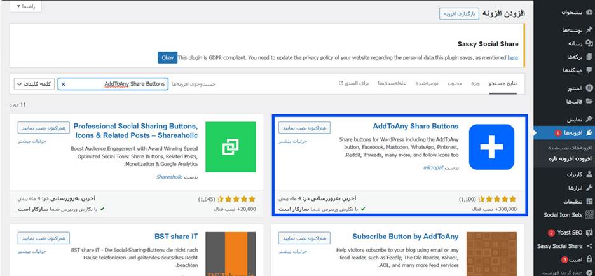Click the plugin search input field
The height and width of the screenshot is (276, 595).
[x=113, y=85]
